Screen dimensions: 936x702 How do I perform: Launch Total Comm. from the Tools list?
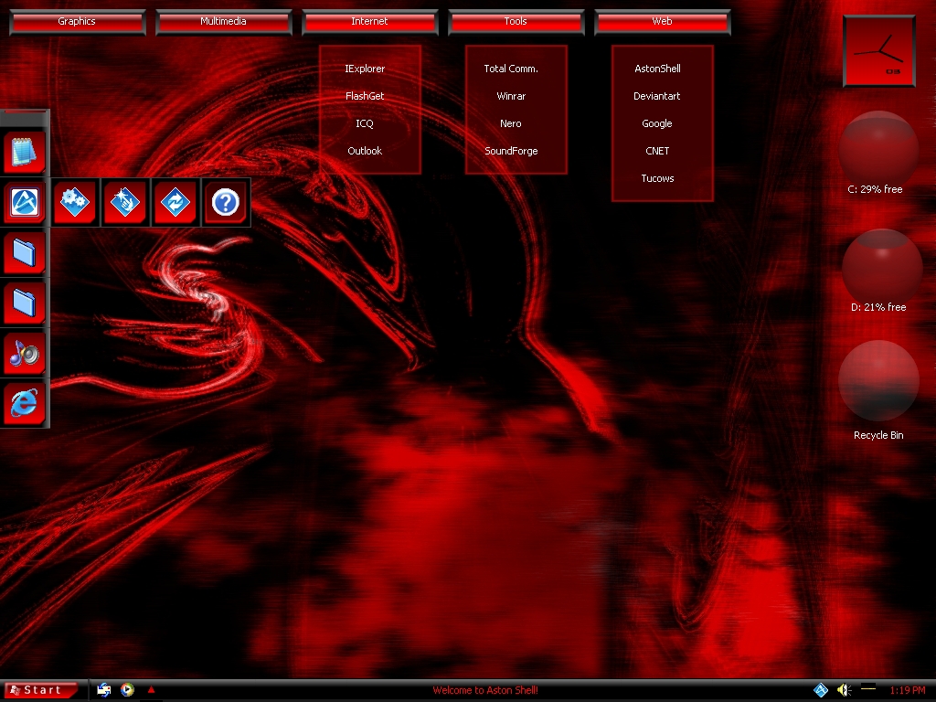point(511,69)
